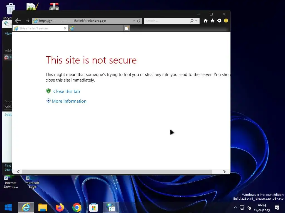This screenshot has width=285, height=213.
Task: Select the 'This site isn't secure' tab
Action: [x=40, y=28]
